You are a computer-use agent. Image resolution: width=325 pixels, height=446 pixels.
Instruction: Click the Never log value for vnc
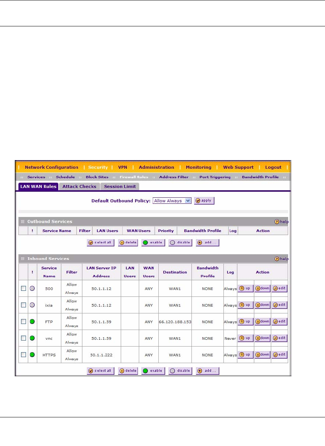[x=230, y=339]
